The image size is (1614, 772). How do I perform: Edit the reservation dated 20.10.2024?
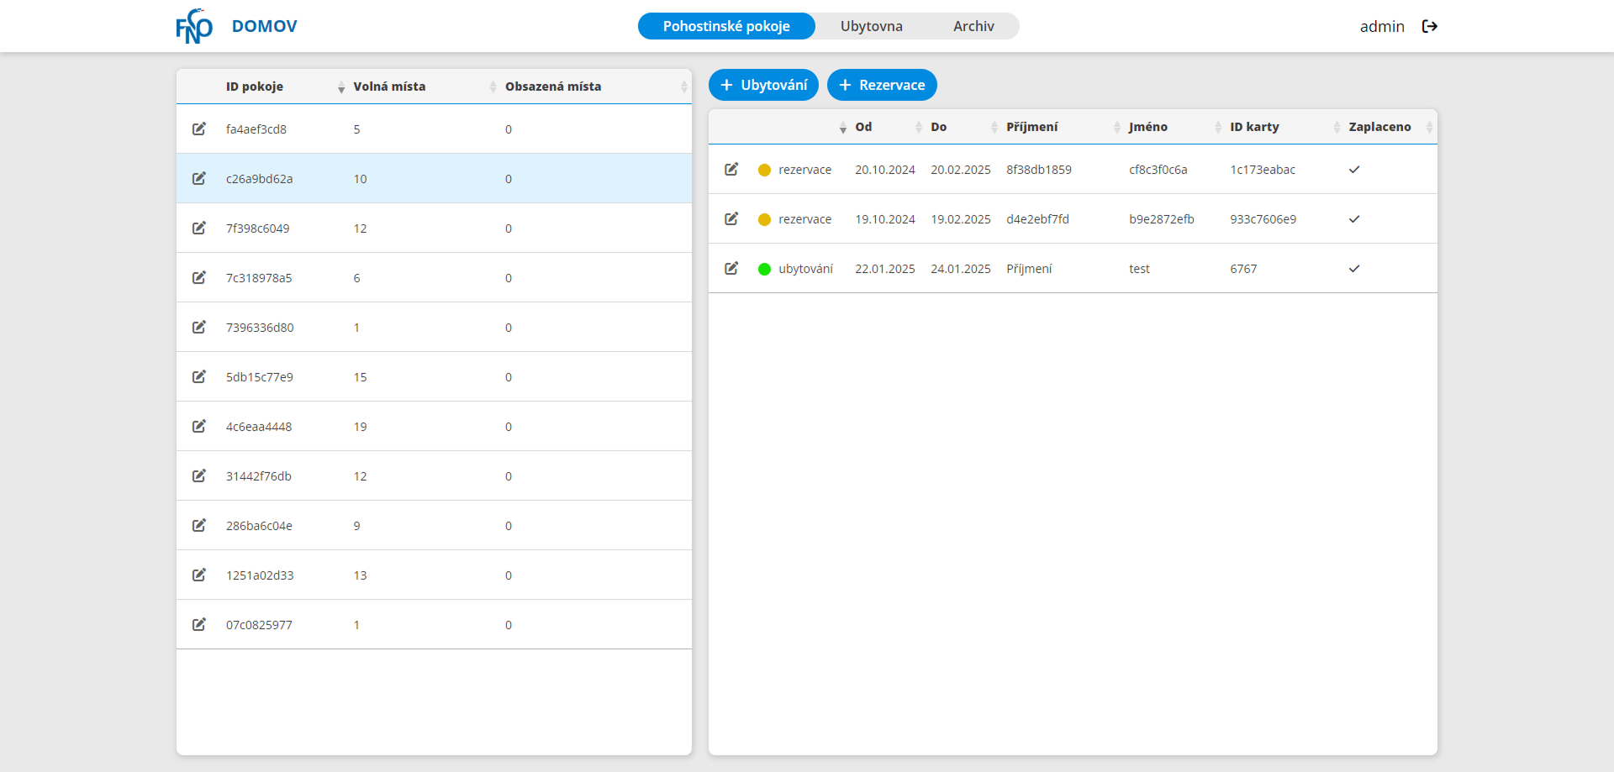[x=731, y=169]
